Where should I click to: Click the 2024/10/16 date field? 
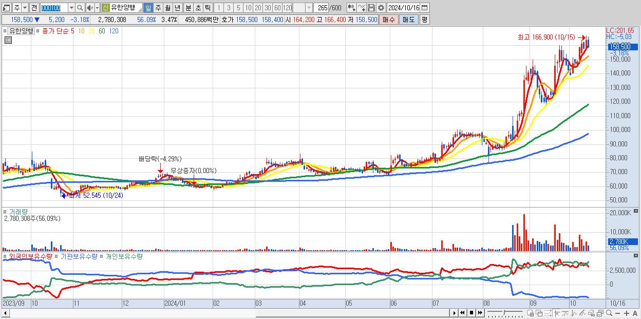pos(404,8)
